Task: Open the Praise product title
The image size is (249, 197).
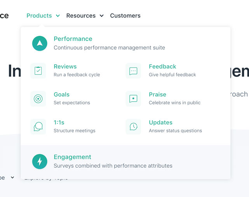Action: [x=157, y=94]
